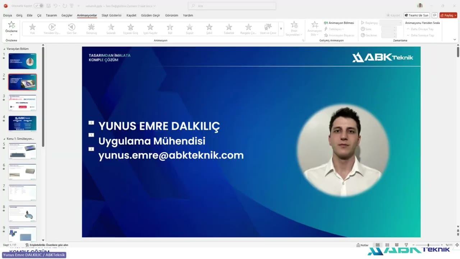Open the comments speech bubble icon
This screenshot has width=460, height=259.
pyautogui.click(x=434, y=15)
